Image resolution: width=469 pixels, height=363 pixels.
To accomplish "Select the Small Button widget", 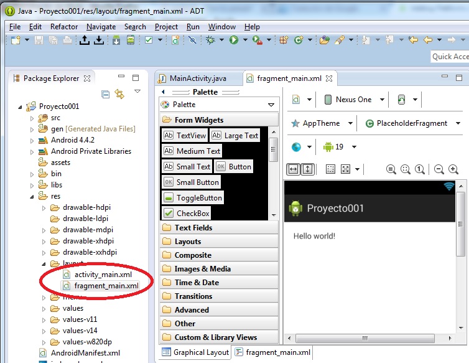I will pyautogui.click(x=192, y=182).
